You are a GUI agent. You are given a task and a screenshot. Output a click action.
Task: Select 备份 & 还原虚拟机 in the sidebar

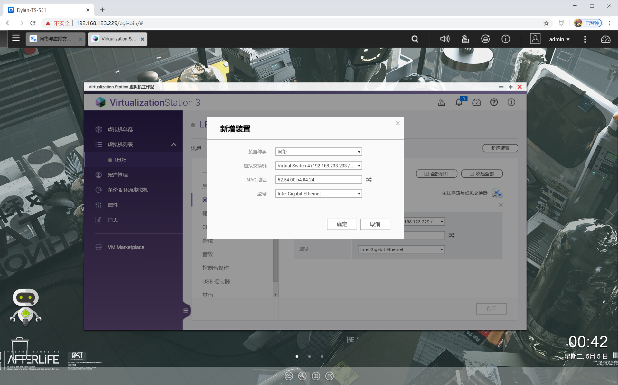pyautogui.click(x=128, y=190)
